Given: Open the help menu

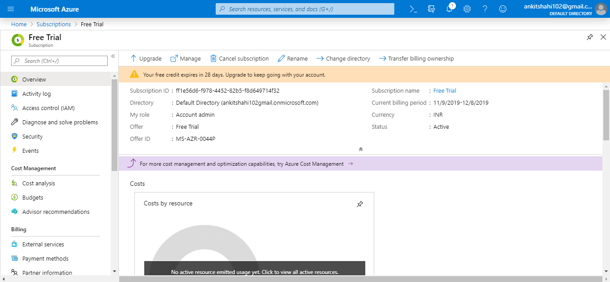Looking at the screenshot, I should 485,8.
